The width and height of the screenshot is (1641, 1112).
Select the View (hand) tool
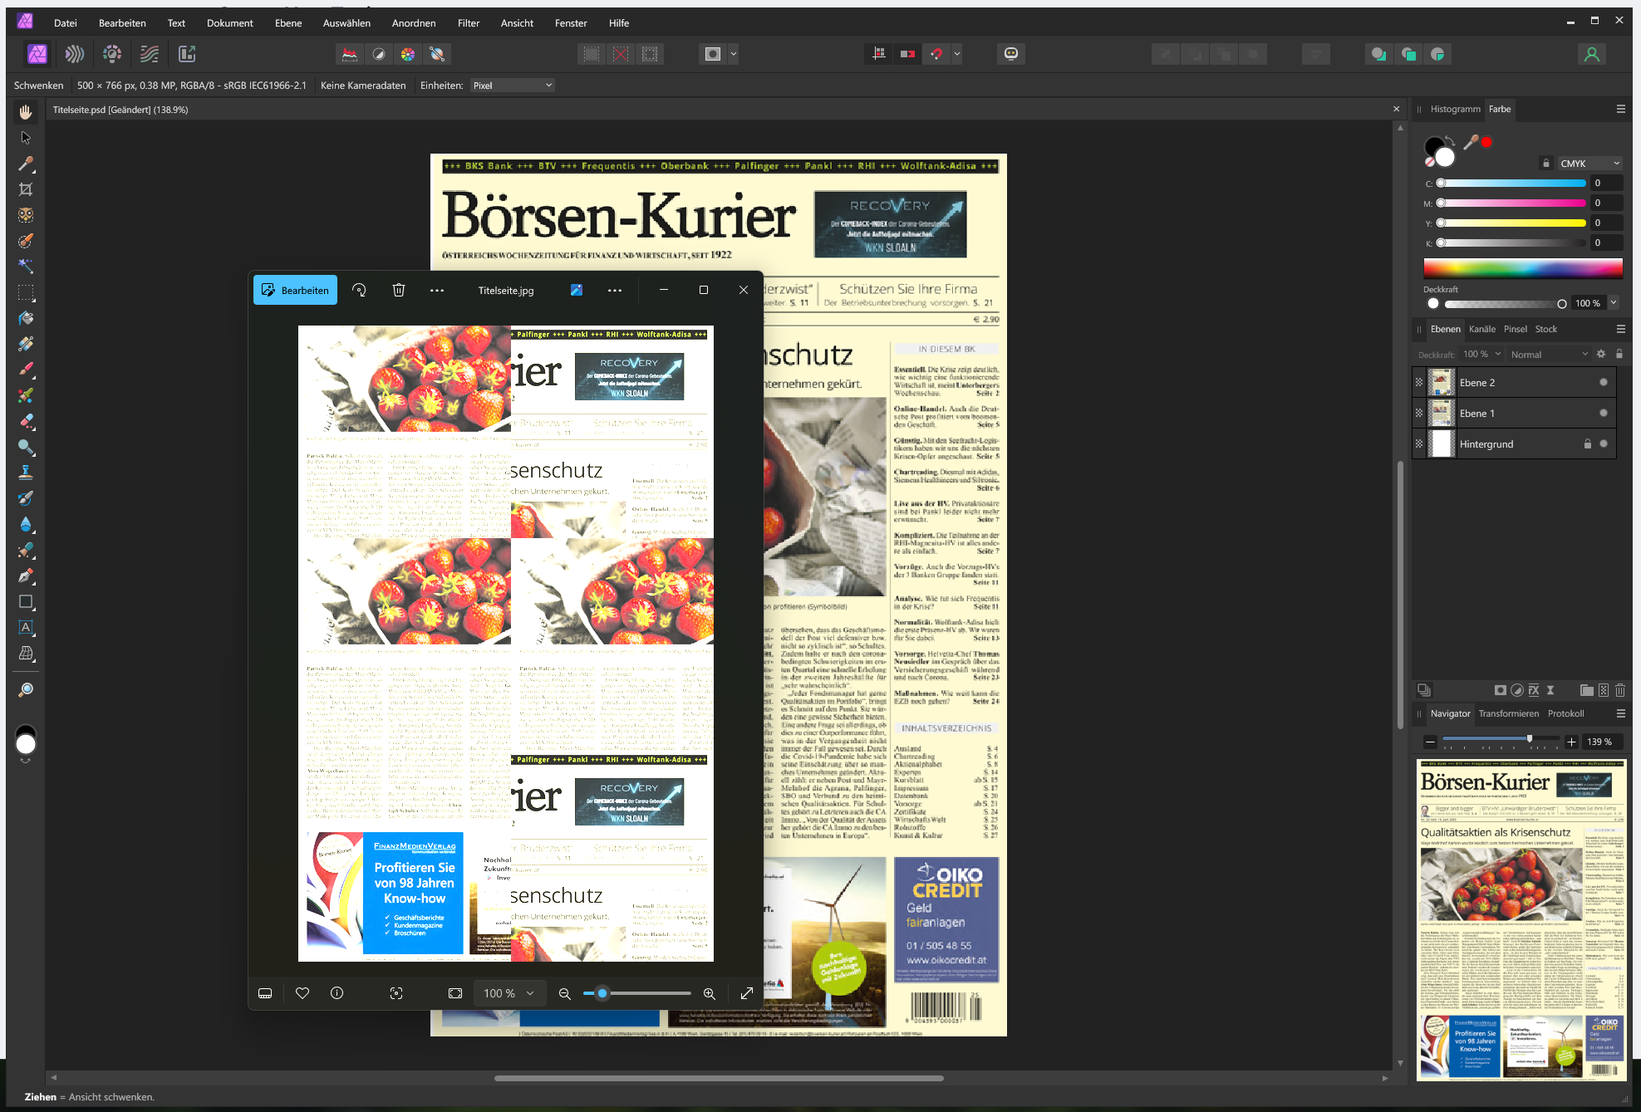[26, 112]
